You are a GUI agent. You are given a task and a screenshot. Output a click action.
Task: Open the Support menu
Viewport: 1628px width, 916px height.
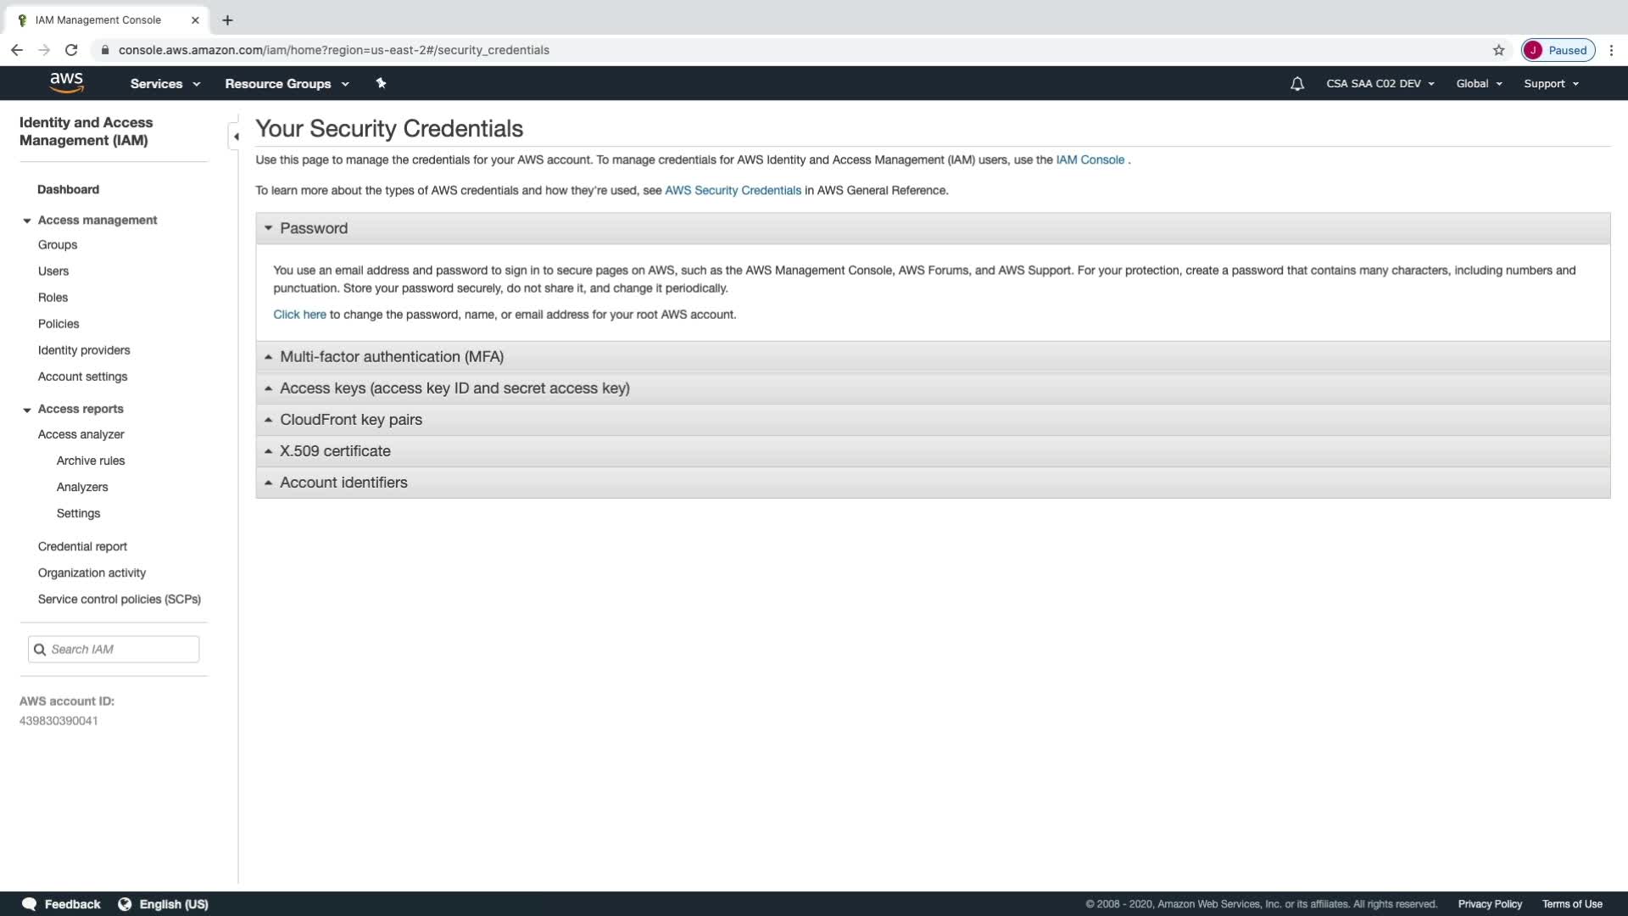[x=1551, y=84]
